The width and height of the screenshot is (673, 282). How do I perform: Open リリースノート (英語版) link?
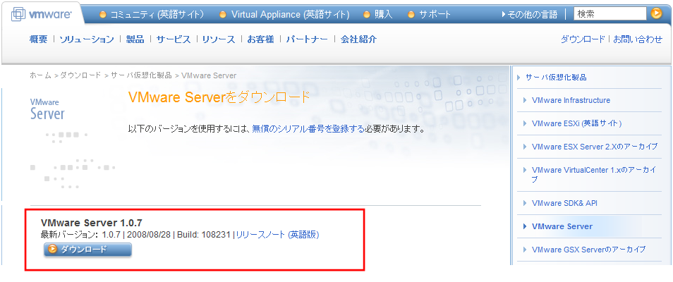(x=278, y=235)
